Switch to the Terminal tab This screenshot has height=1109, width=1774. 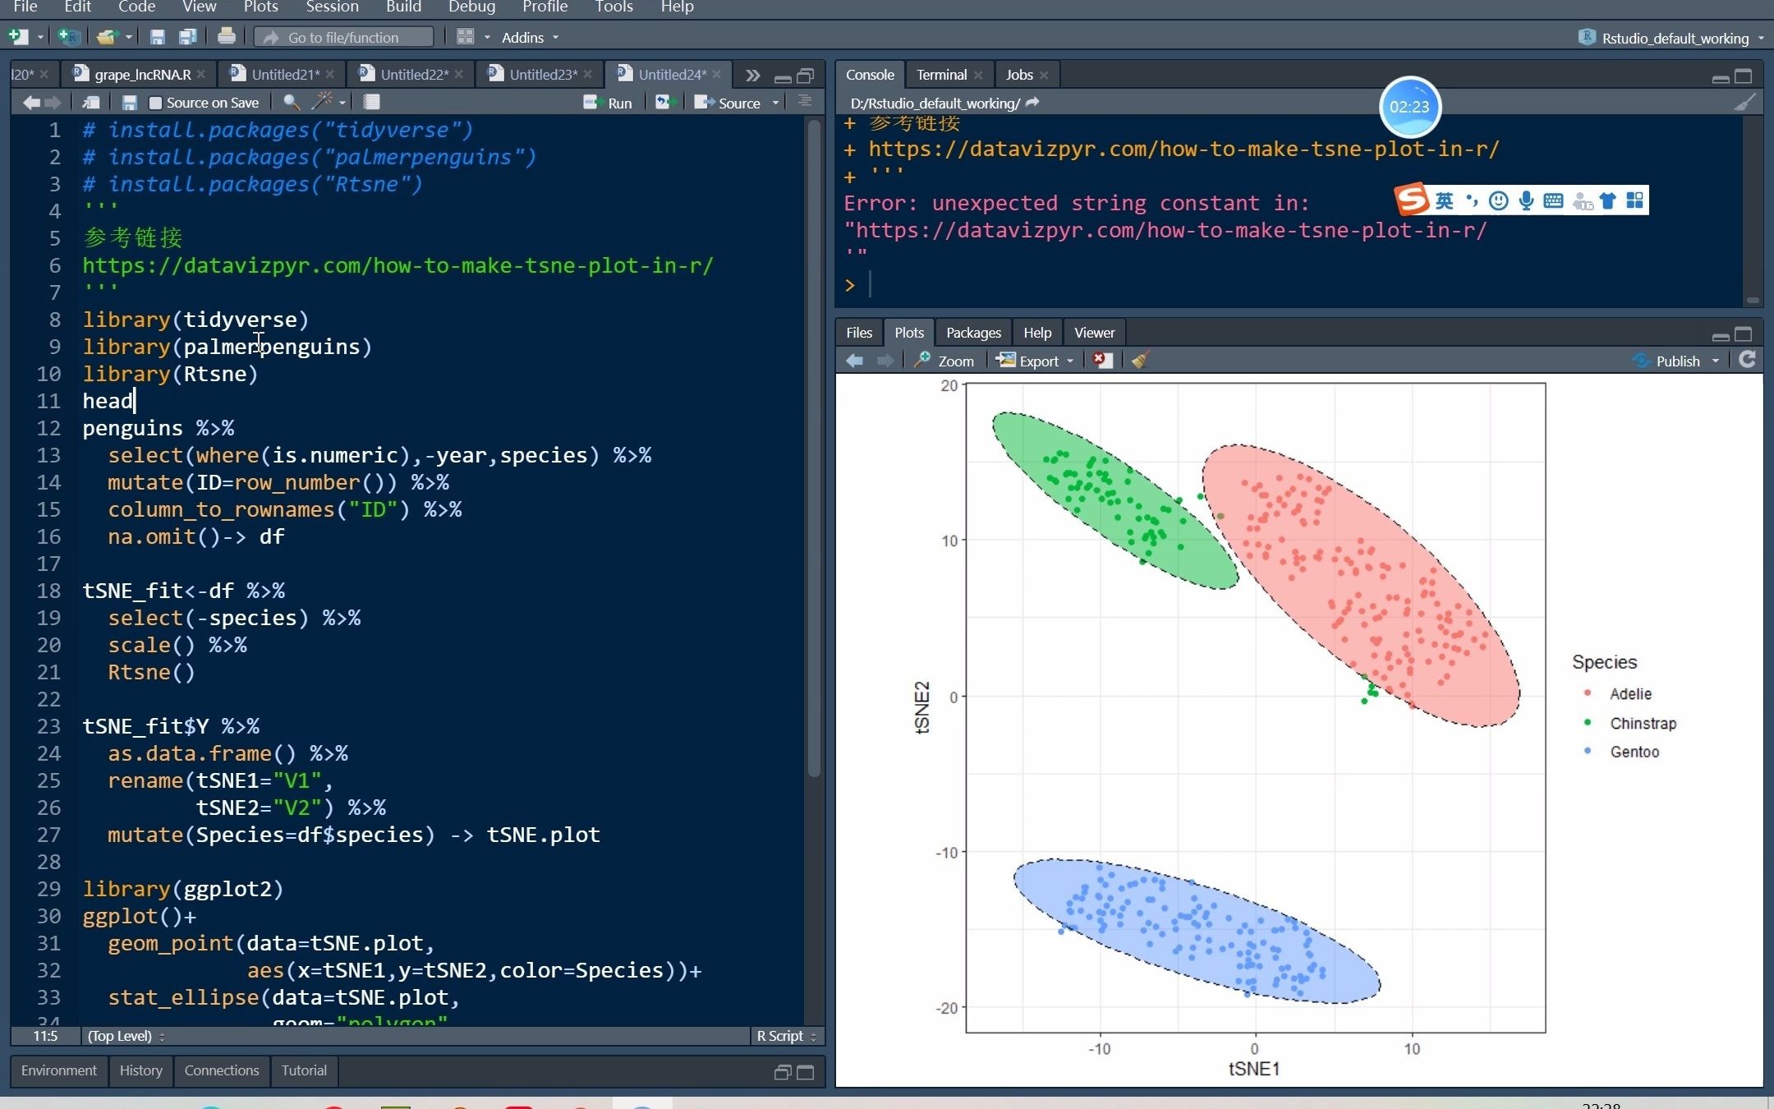click(x=941, y=75)
